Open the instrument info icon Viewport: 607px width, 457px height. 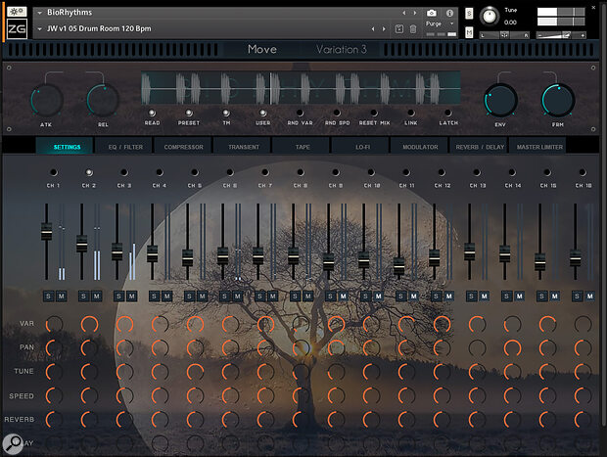449,13
